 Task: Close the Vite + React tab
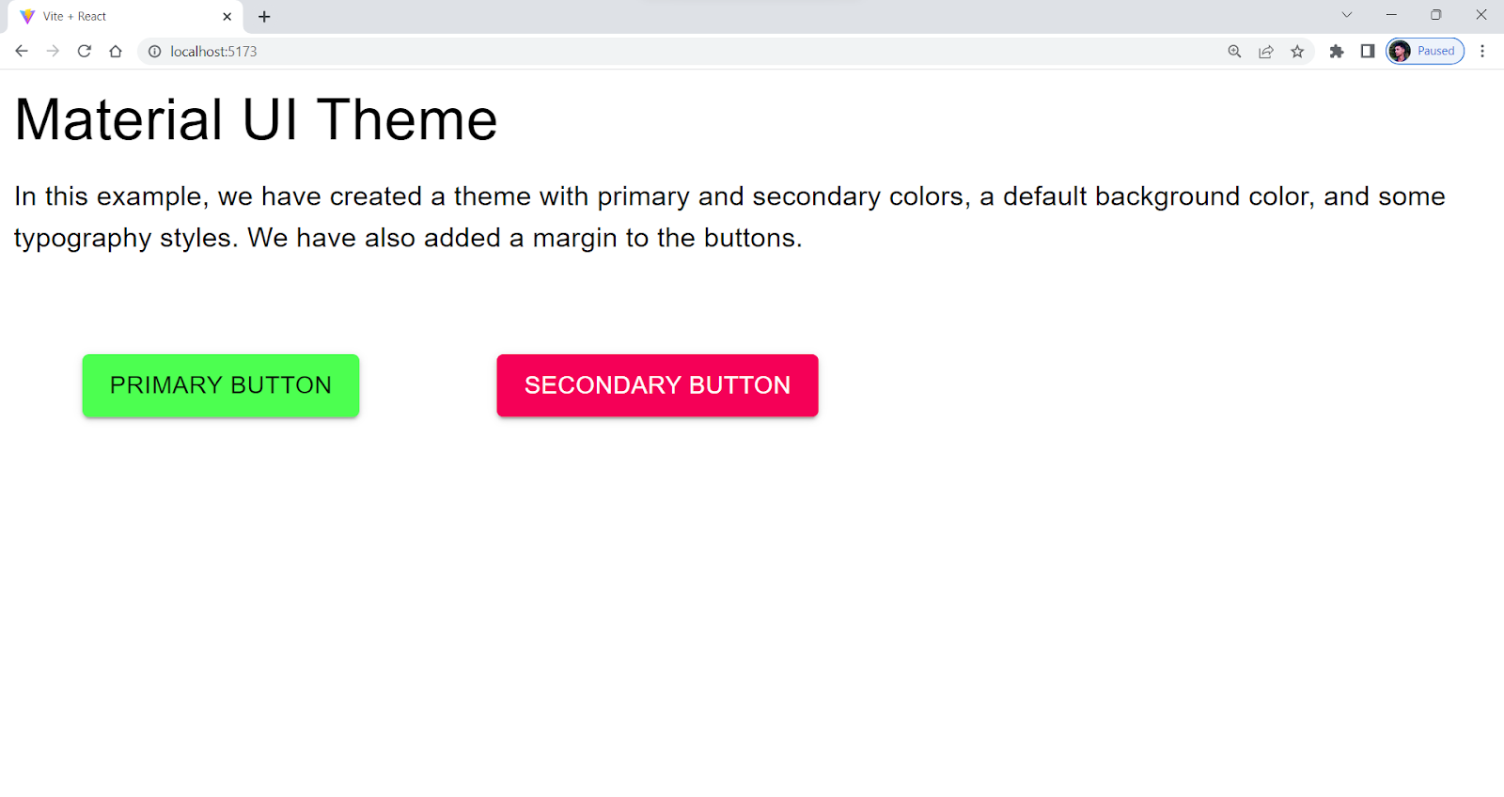[227, 17]
